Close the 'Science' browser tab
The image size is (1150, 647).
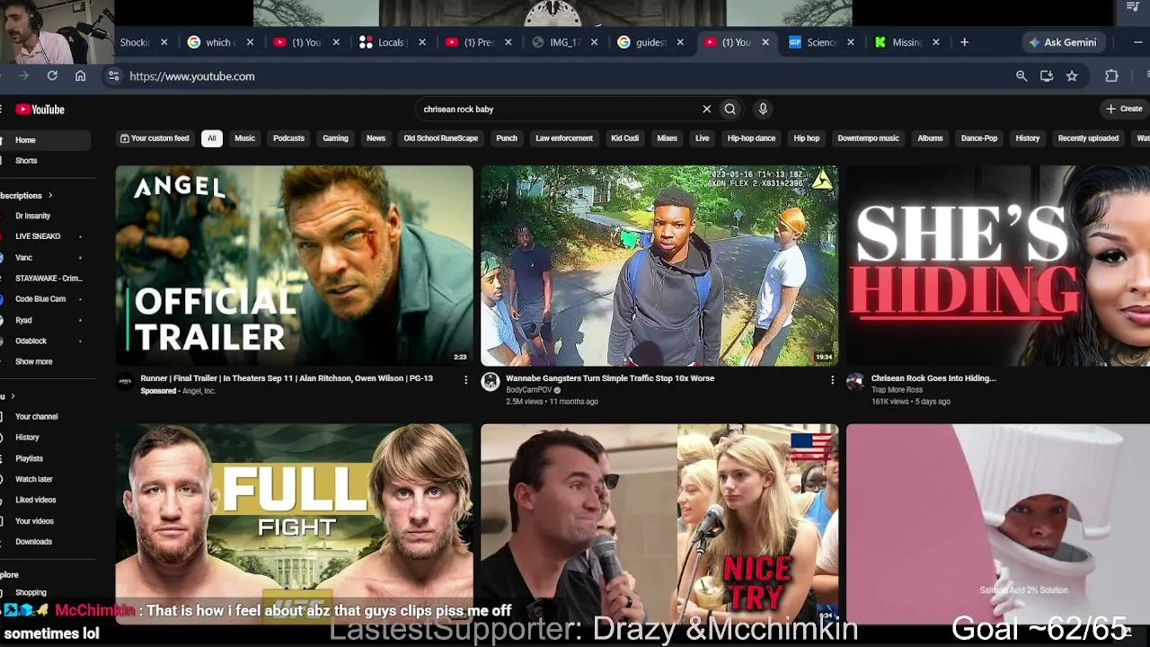coord(850,42)
